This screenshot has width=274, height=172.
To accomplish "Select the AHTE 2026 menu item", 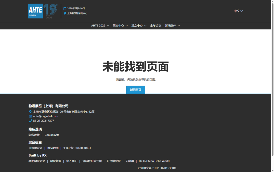I will (98, 25).
